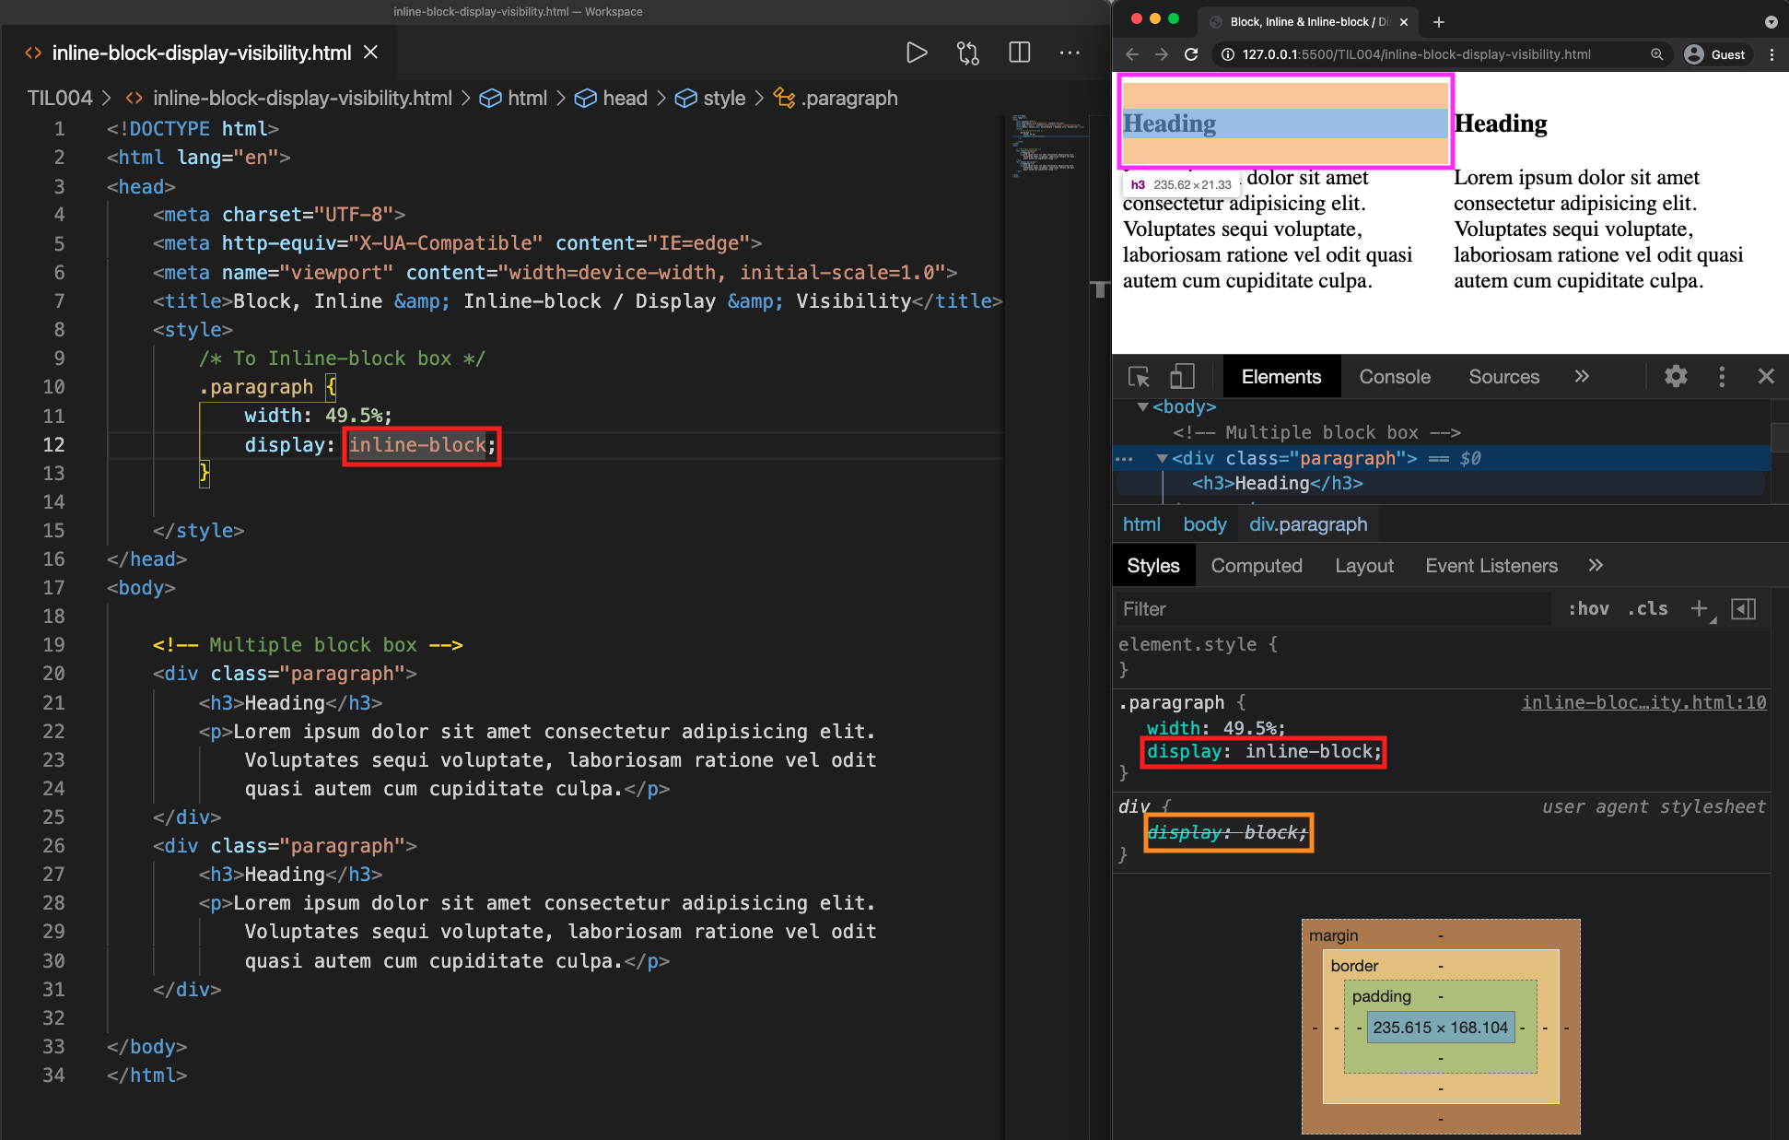Collapse the div class paragraph node
1789x1140 pixels.
pyautogui.click(x=1163, y=458)
